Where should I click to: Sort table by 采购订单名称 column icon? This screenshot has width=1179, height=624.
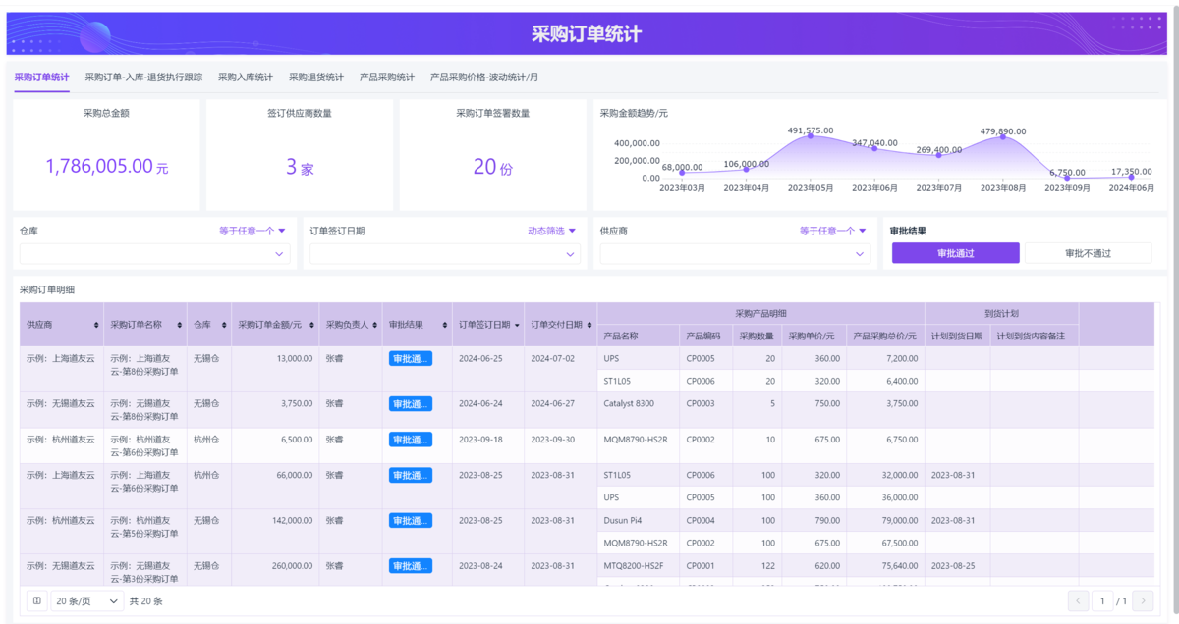[180, 325]
